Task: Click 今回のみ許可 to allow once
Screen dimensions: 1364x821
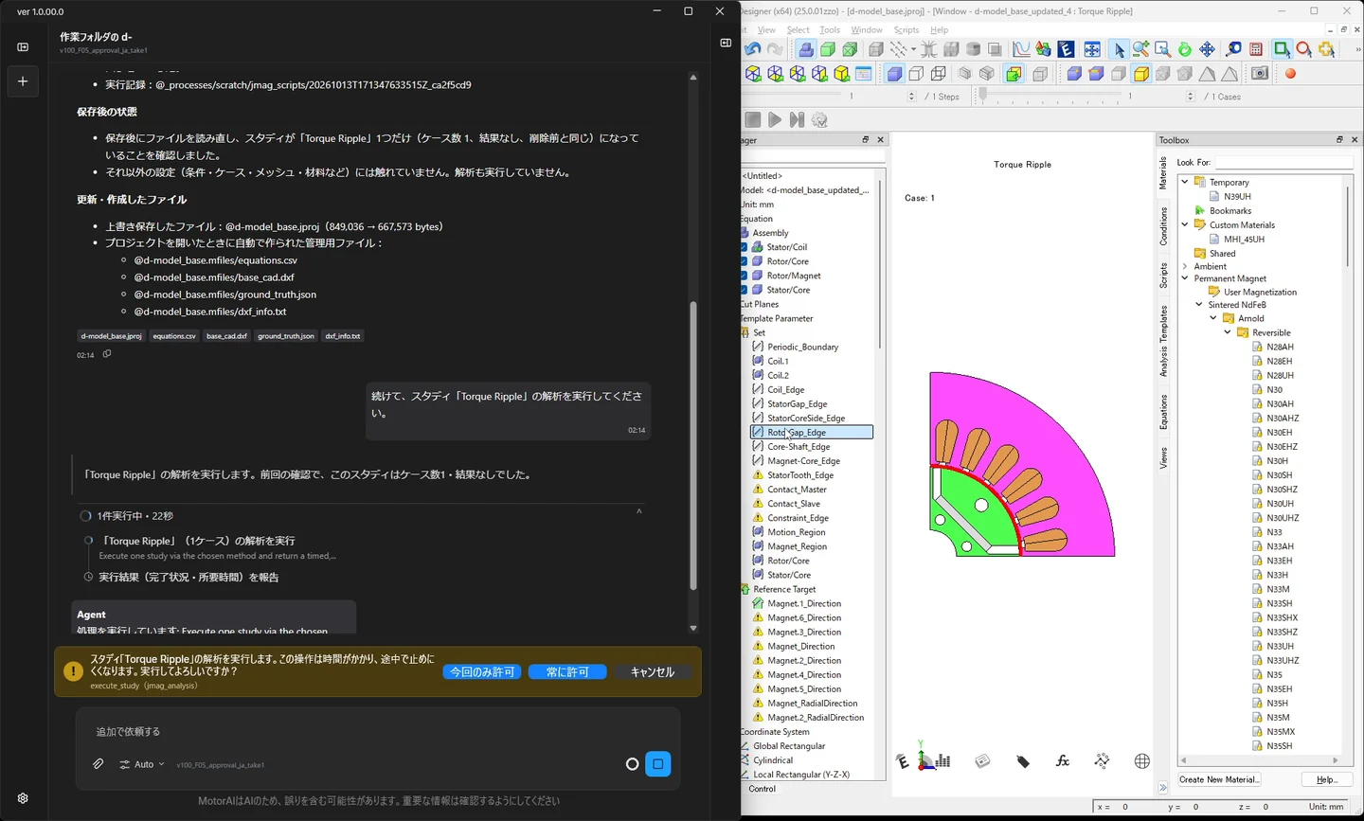Action: pos(482,672)
